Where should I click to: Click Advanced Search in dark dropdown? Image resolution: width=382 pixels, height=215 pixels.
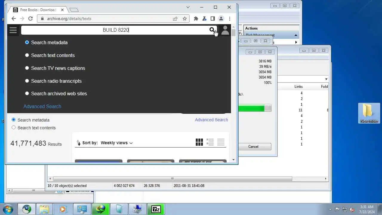(x=42, y=106)
